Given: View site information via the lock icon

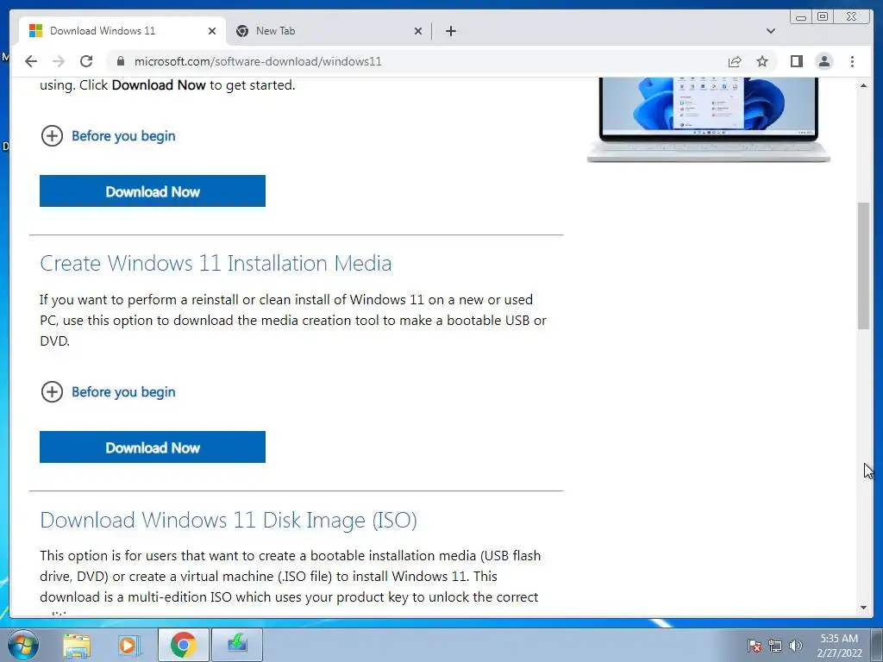Looking at the screenshot, I should click(120, 61).
